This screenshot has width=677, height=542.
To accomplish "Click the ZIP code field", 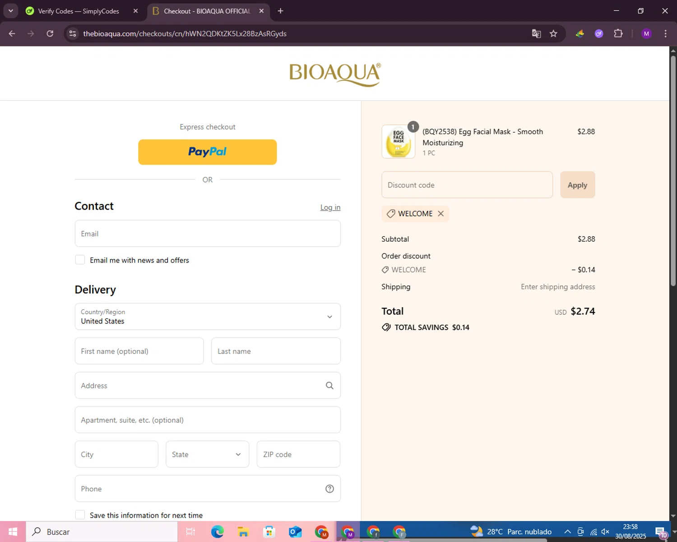I will [298, 454].
